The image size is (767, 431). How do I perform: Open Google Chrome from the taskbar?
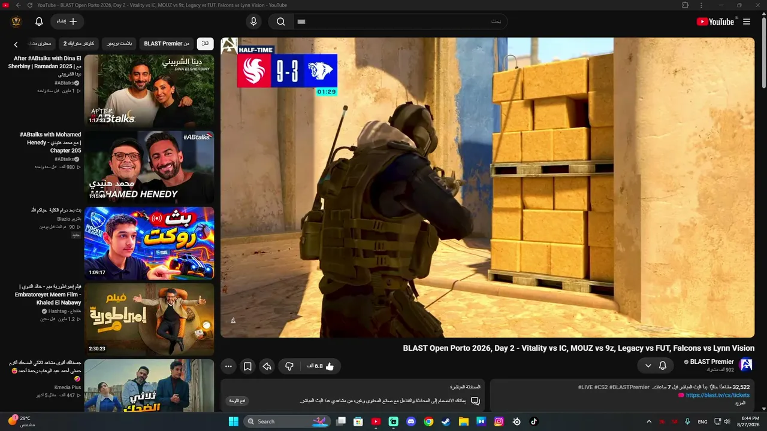point(428,421)
